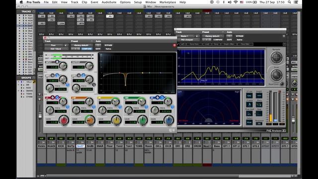Select the blue filter type icon in HPF section
This screenshot has height=179, width=318.
pos(57,75)
